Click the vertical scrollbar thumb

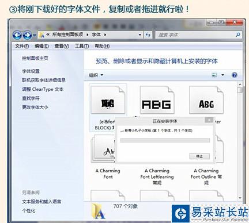(240, 90)
